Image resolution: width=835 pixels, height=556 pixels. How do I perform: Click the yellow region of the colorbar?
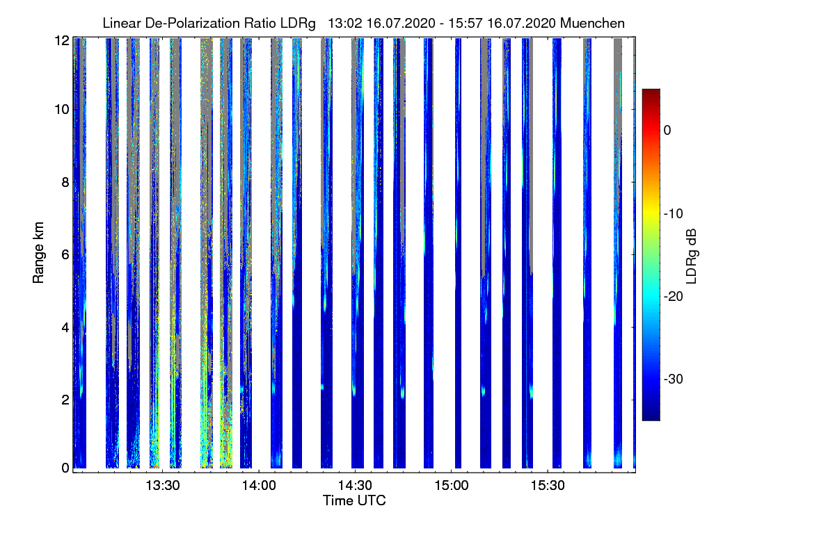tap(651, 213)
